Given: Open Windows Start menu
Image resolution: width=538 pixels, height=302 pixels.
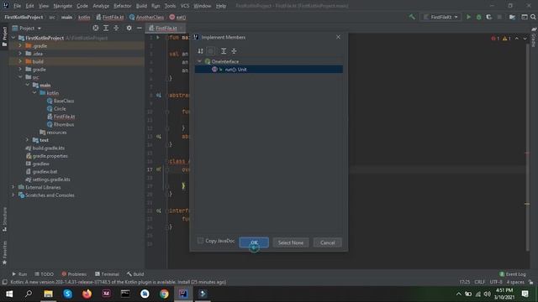Looking at the screenshot, I should click(x=9, y=294).
